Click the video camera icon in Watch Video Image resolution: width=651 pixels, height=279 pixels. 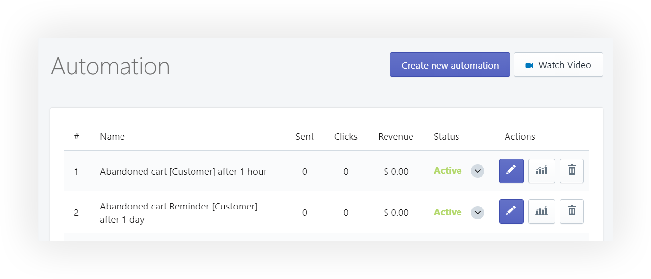[x=529, y=65]
